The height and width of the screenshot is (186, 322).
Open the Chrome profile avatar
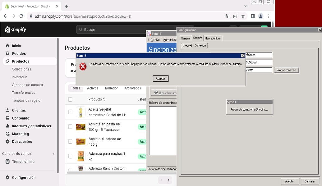[x=261, y=16]
